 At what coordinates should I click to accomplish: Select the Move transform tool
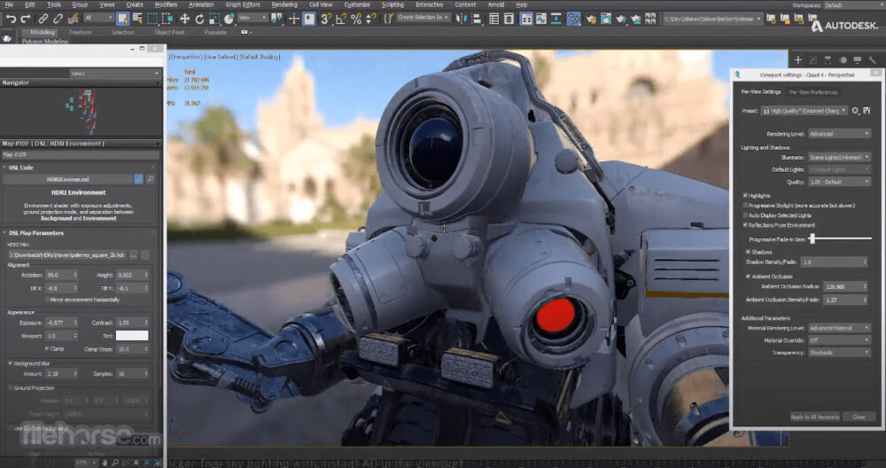[x=184, y=18]
